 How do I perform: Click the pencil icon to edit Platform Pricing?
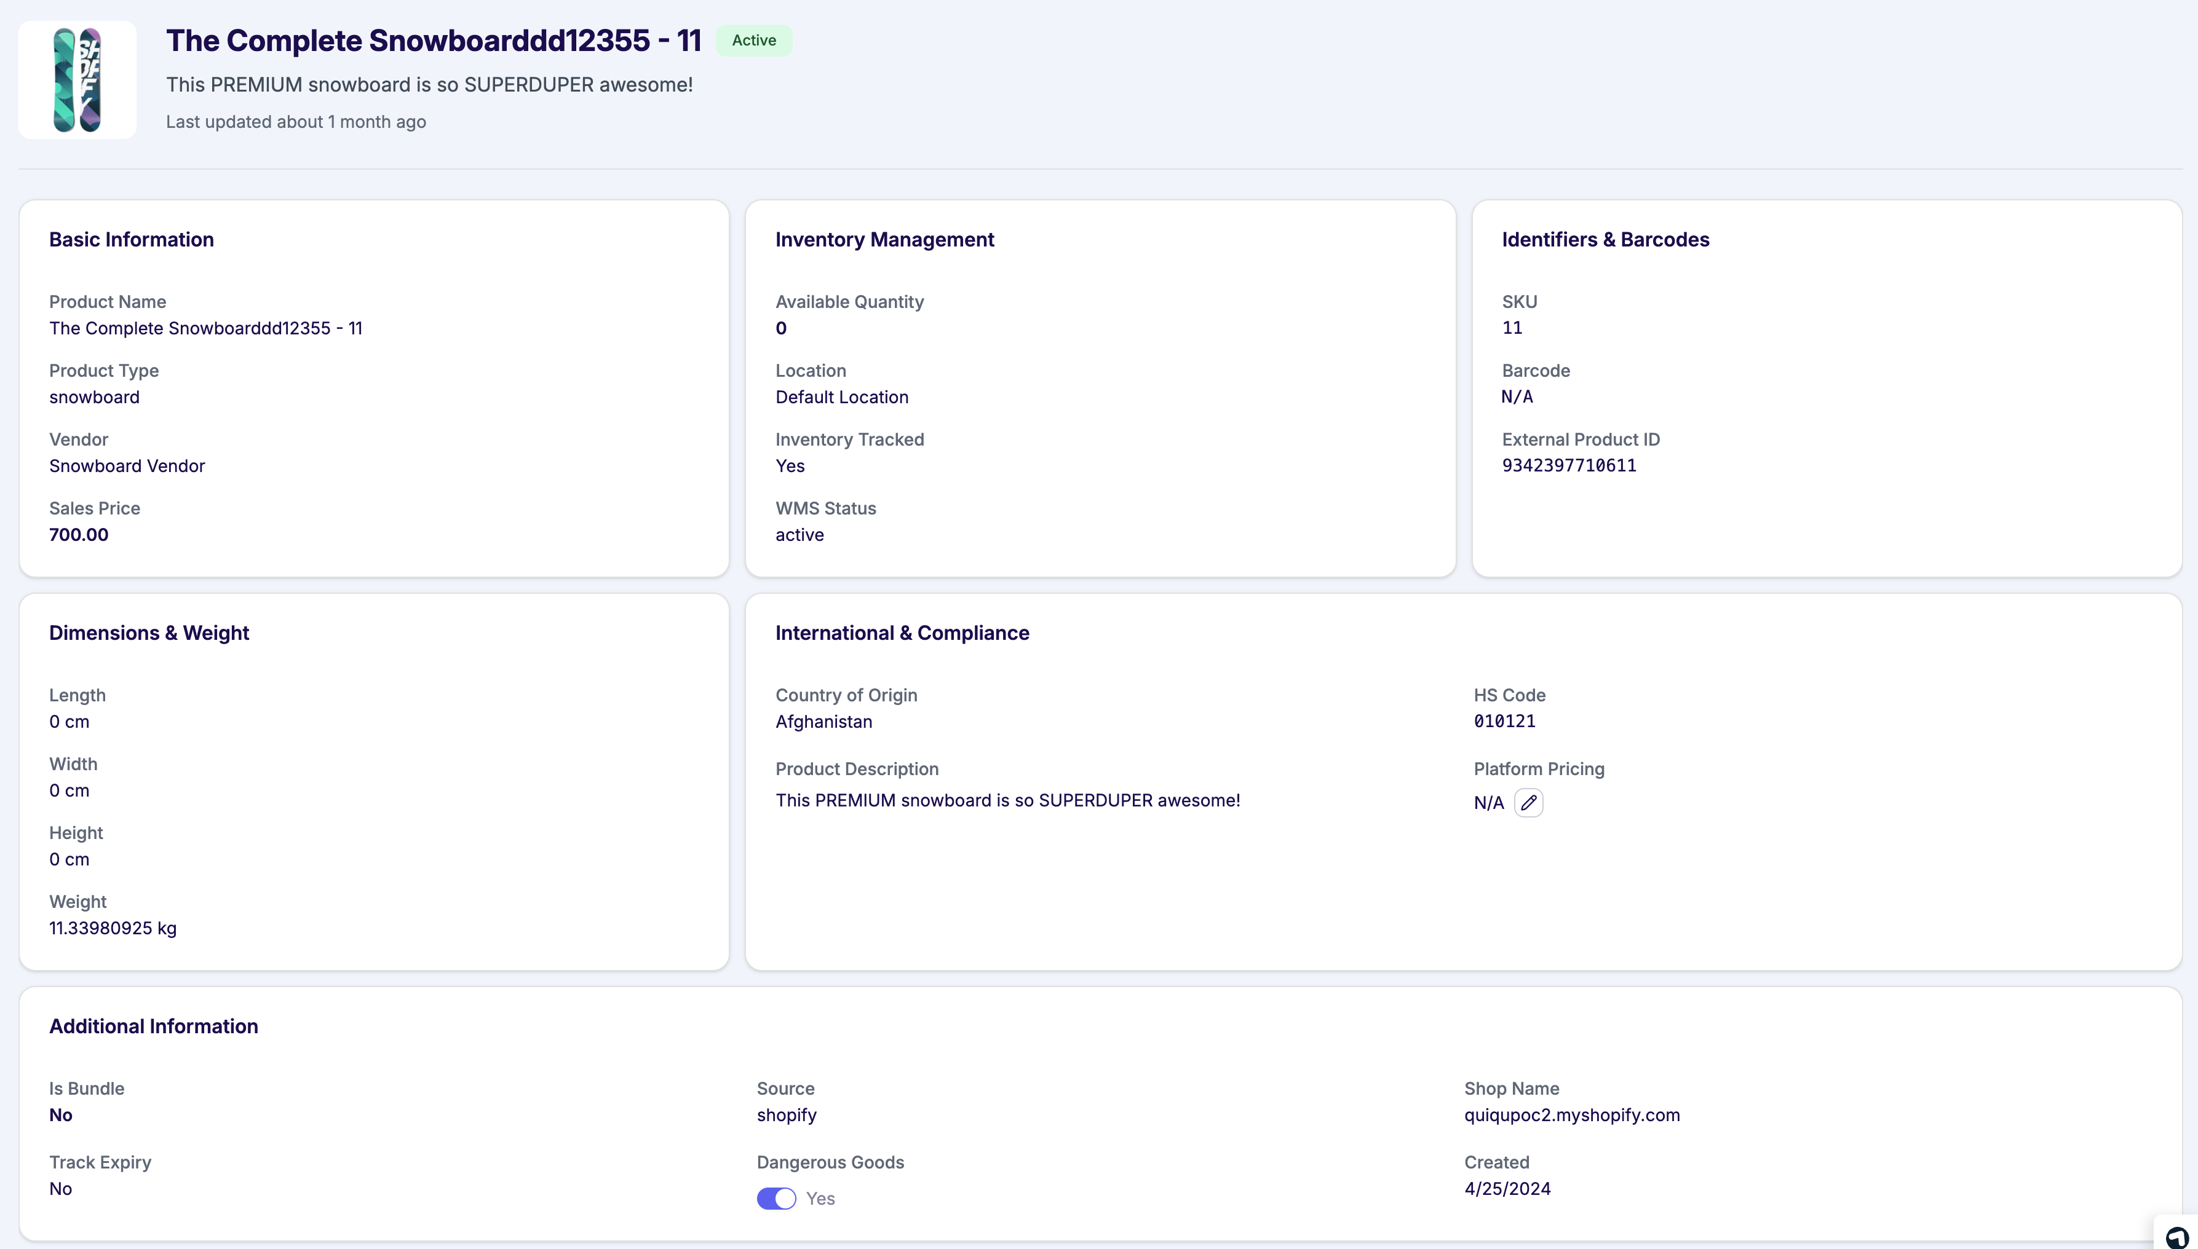coord(1528,802)
